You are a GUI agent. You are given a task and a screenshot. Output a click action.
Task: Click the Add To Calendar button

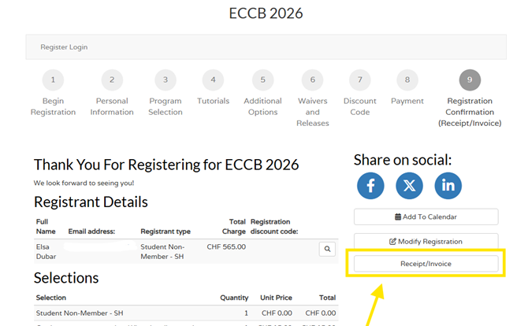(x=426, y=217)
